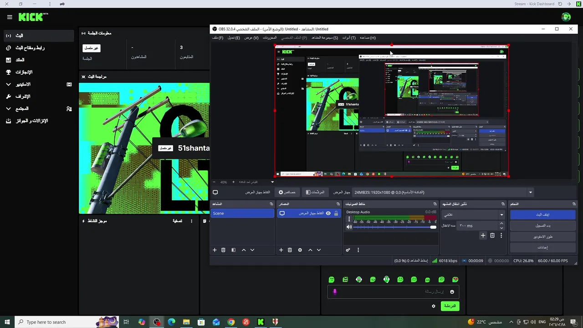The width and height of the screenshot is (583, 328).
Task: Open activity feed three-dot menu
Action: (x=191, y=221)
